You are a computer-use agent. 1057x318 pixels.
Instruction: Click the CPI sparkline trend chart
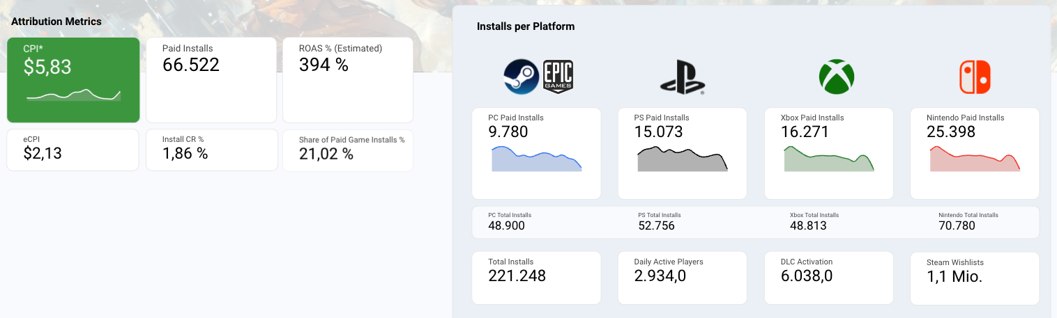tap(73, 95)
